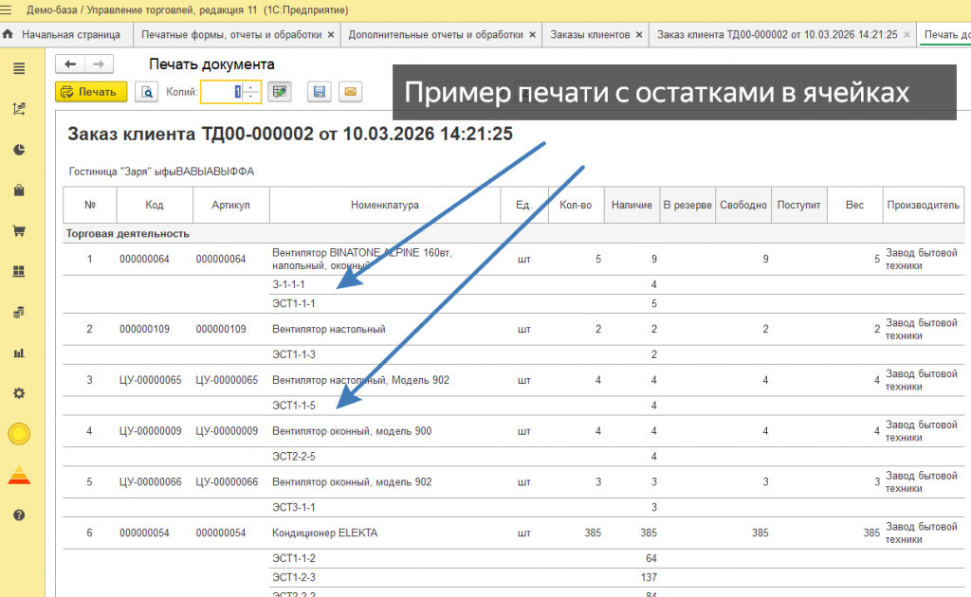Image resolution: width=971 pixels, height=597 pixels.
Task: Open the sections menu icon in sidebar
Action: 19,68
